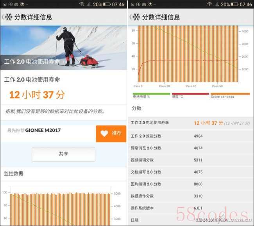Tap the 工作 2.0 电池使用寿命 caption over the hero image
Image resolution: width=254 pixels, height=226 pixels.
(x=32, y=62)
